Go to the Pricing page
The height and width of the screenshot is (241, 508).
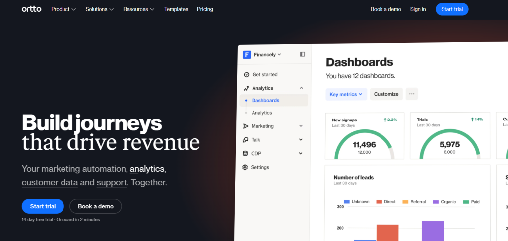[205, 9]
